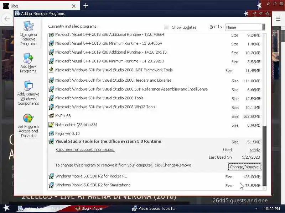Click icon for Visual C++ 2013 x86 Minimum Runtime
285x213 pixels.
tap(51, 43)
